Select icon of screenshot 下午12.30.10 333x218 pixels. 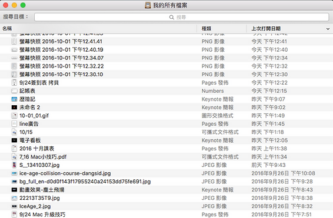(x=14, y=75)
